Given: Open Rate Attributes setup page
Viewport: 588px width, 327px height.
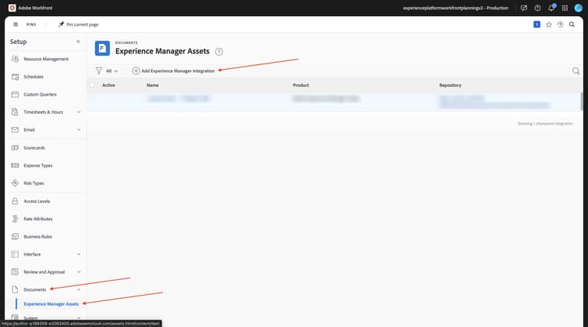Looking at the screenshot, I should pos(38,219).
